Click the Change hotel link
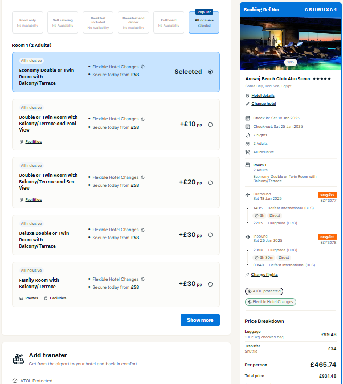This screenshot has height=384, width=343. pyautogui.click(x=264, y=104)
